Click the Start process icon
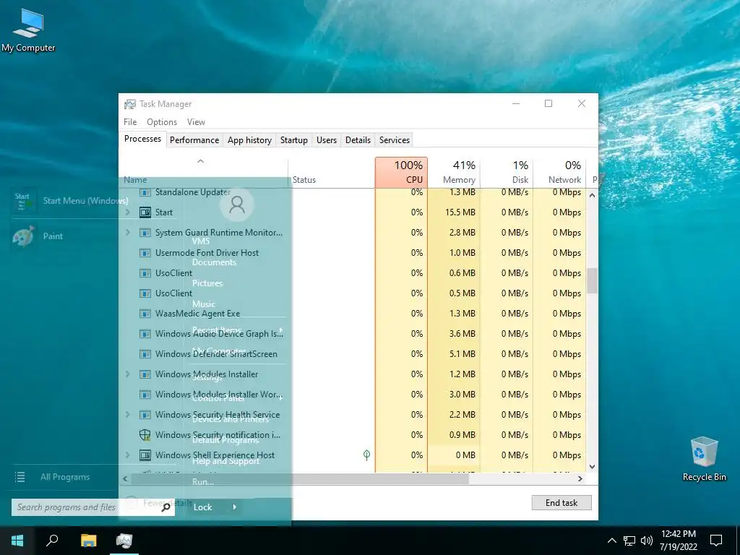 [145, 212]
